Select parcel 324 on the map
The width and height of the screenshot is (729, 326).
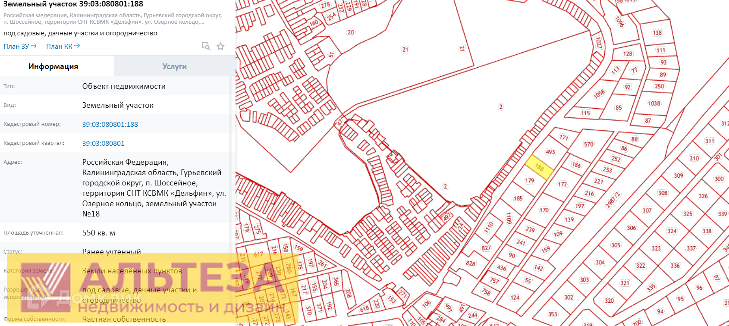click(x=672, y=231)
